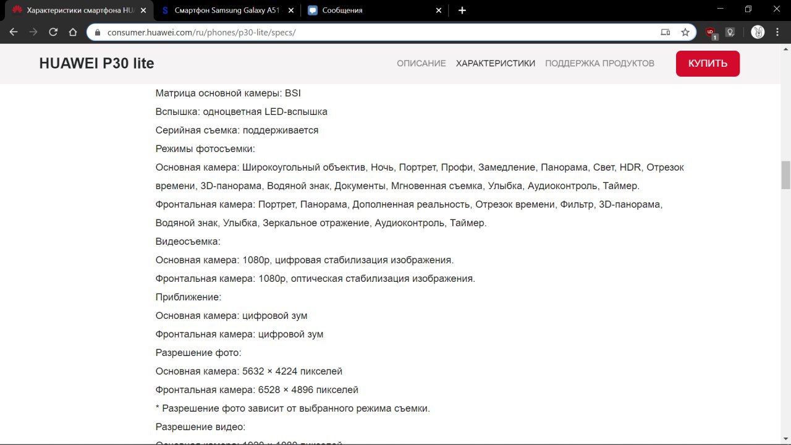Click the text 'Матрица основной камеры: BSI'

coord(228,93)
